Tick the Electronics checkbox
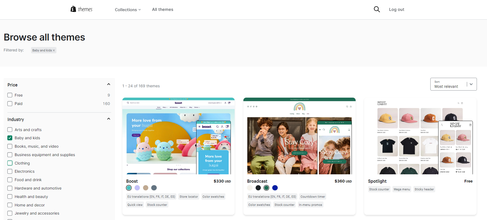The height and width of the screenshot is (220, 487). pos(10,171)
